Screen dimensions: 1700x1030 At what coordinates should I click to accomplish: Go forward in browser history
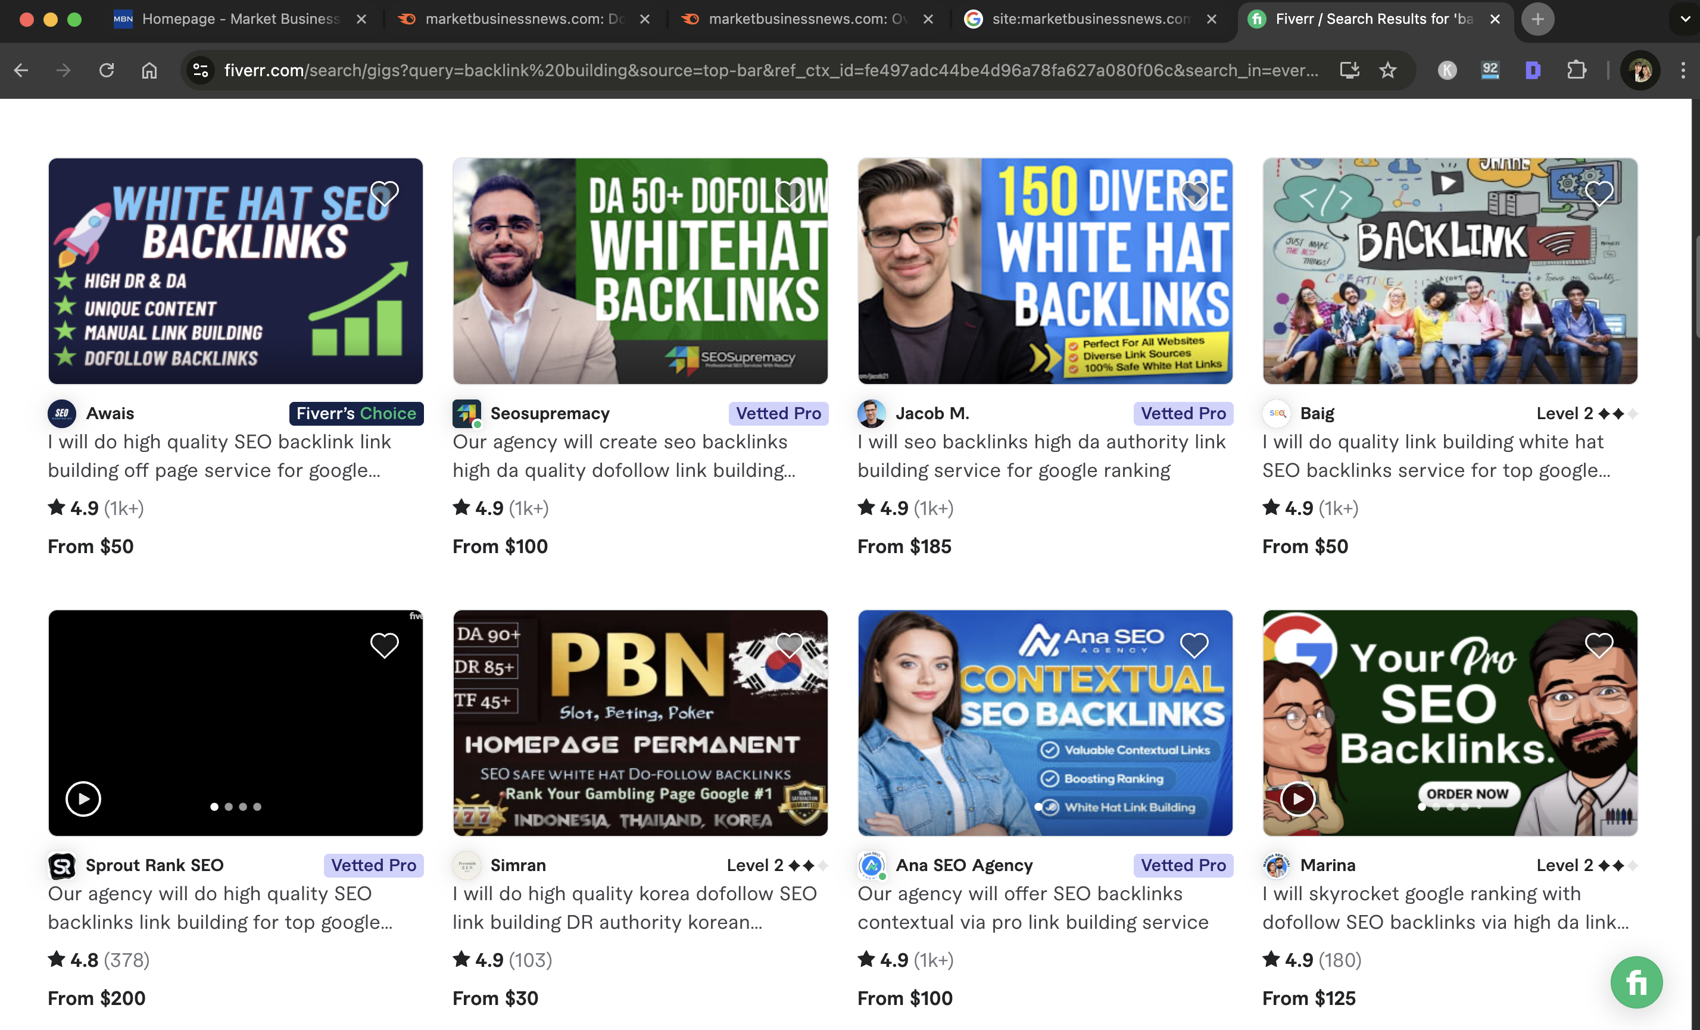64,70
